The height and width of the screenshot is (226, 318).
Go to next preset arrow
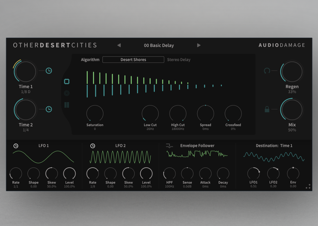(199, 45)
